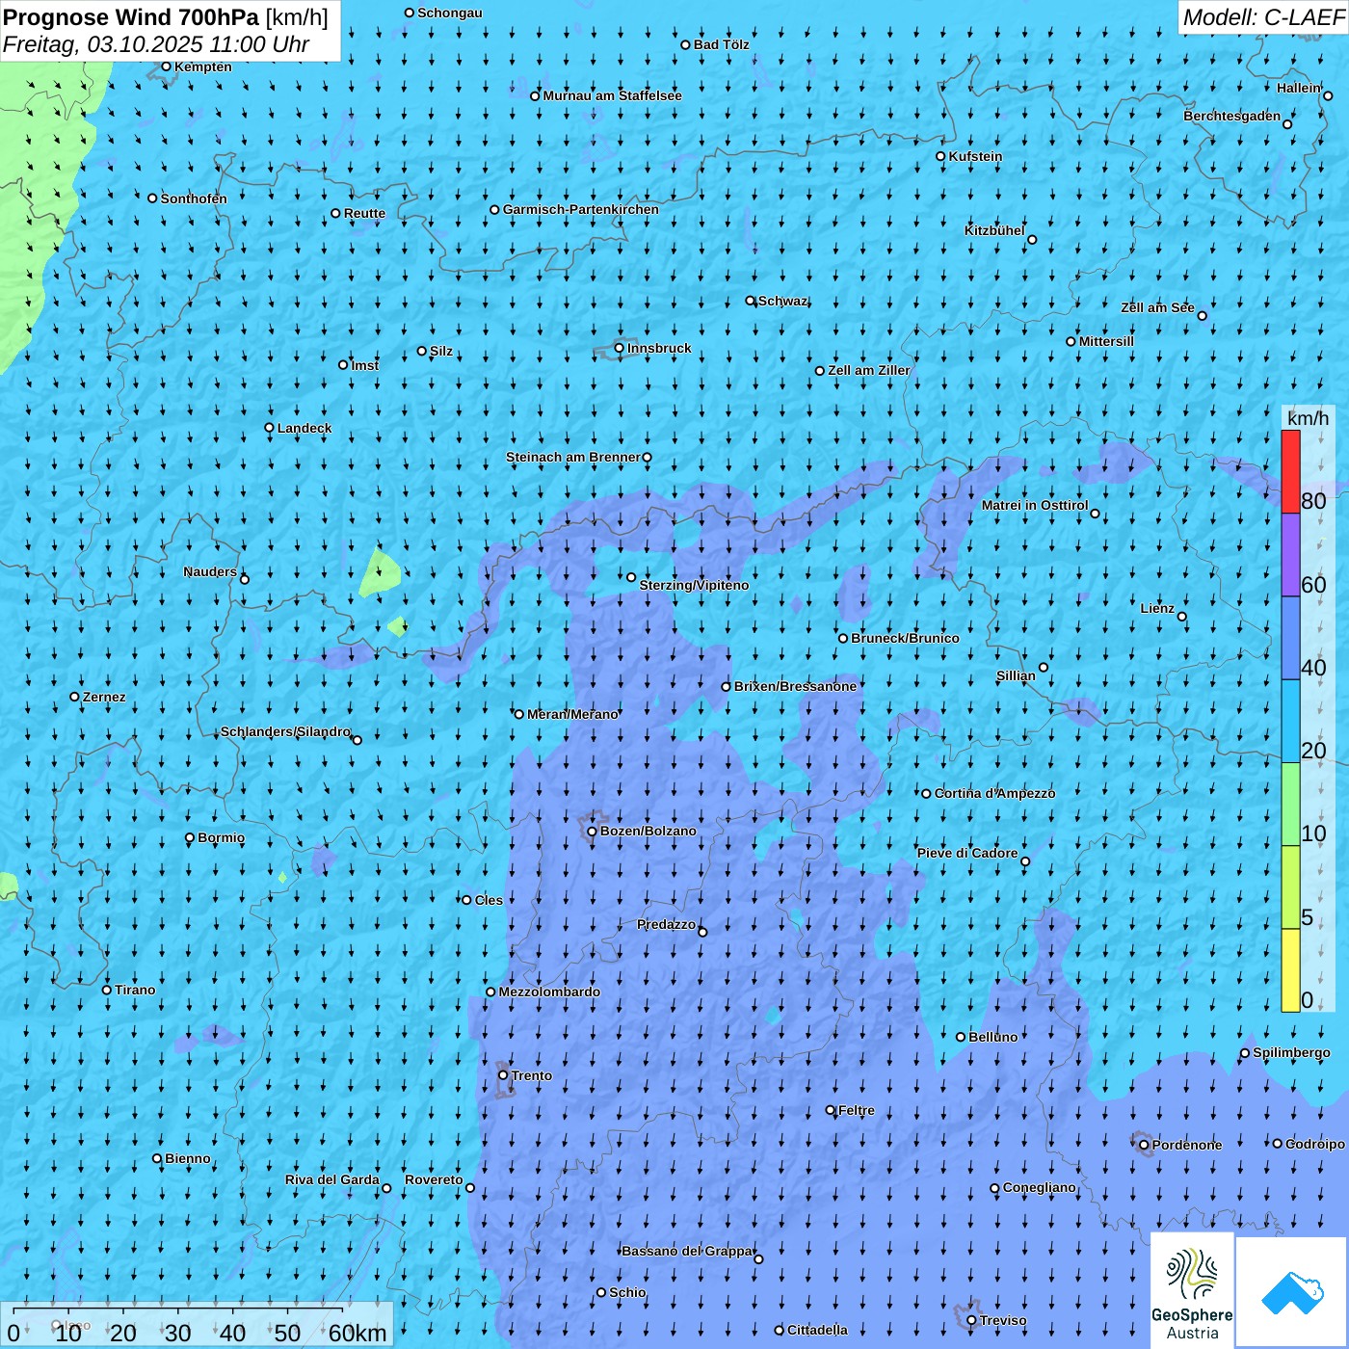Click the Garmisch-Partenkirchen label

click(x=581, y=209)
